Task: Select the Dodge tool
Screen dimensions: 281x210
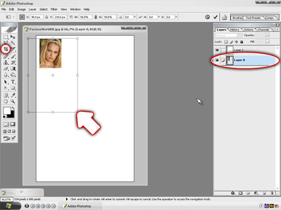Action: pyautogui.click(x=13, y=75)
